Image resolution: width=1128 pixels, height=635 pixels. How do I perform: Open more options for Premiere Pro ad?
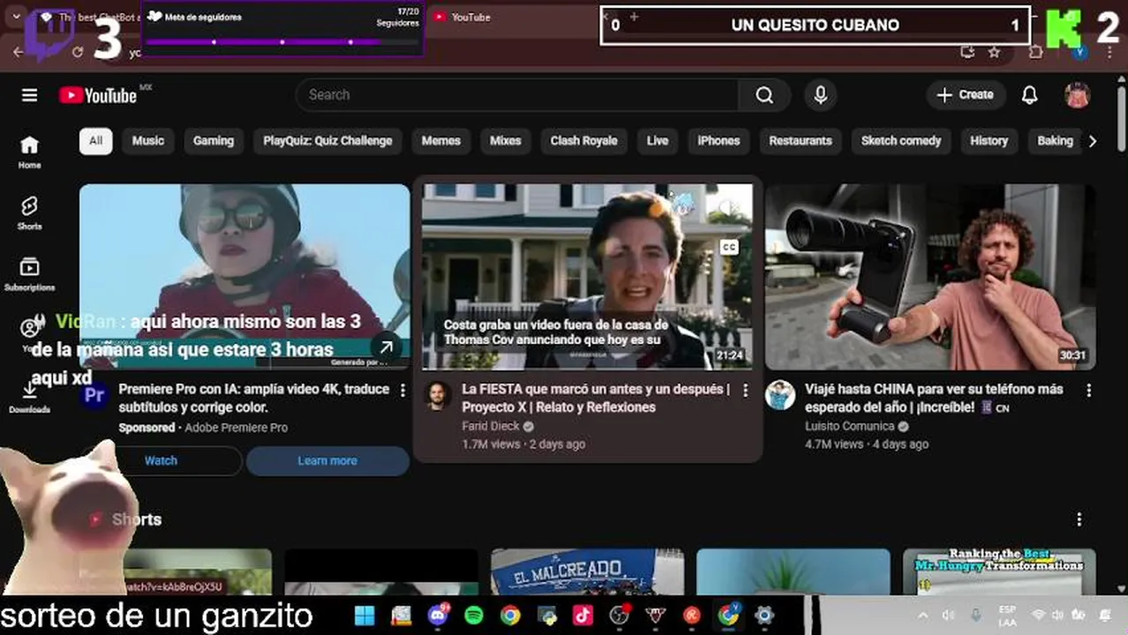pos(402,390)
